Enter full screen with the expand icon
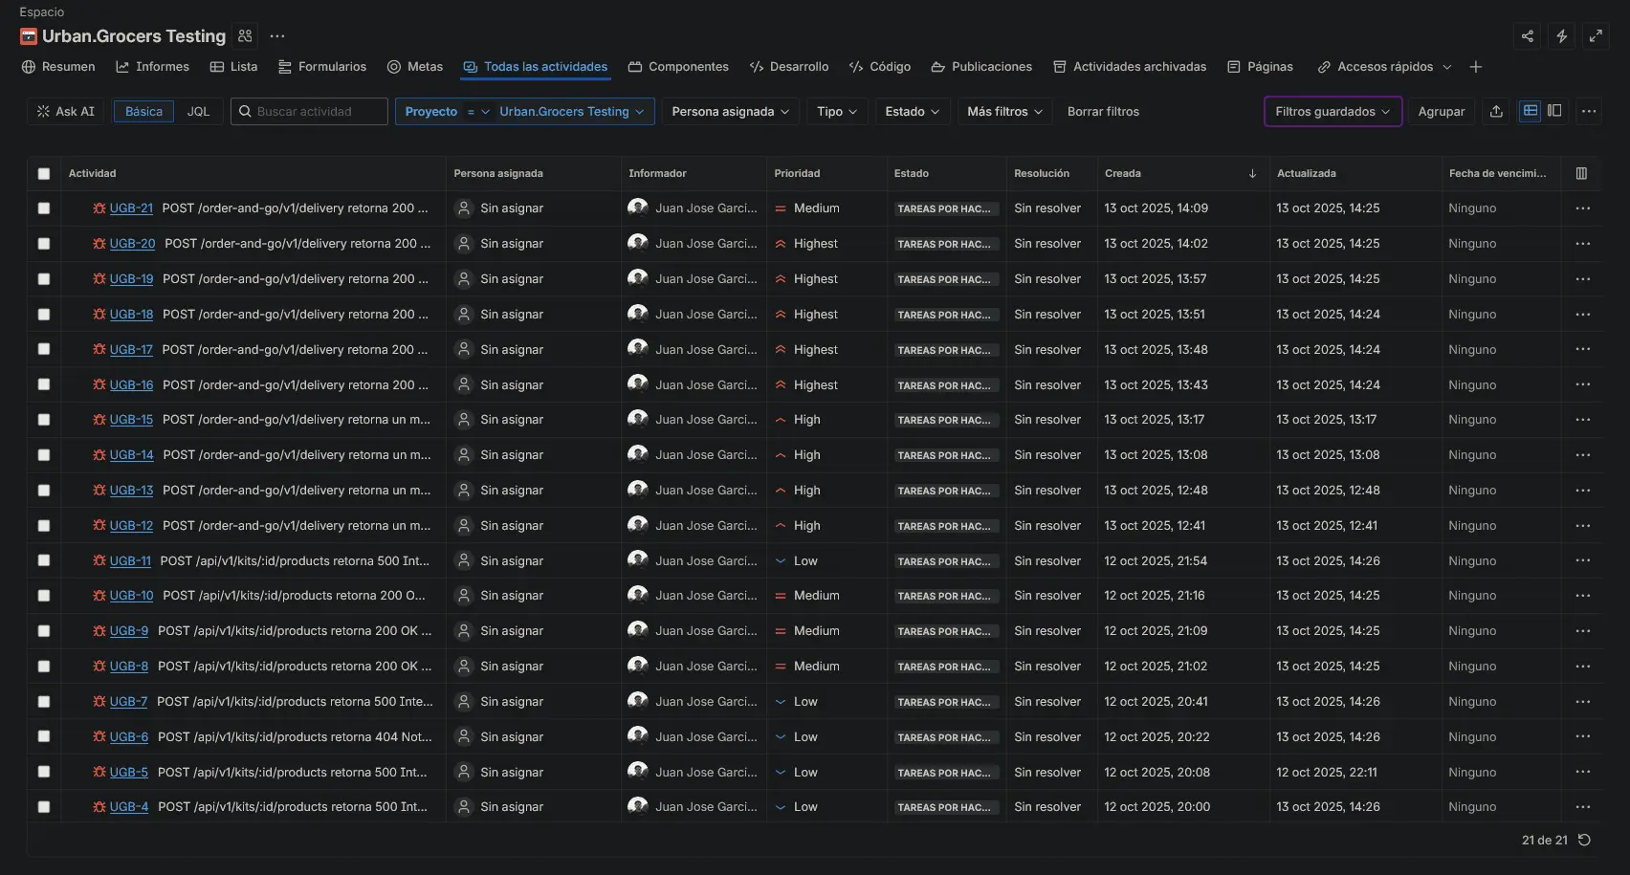 1596,36
